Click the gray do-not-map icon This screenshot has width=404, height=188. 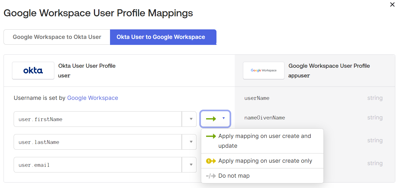(x=211, y=176)
